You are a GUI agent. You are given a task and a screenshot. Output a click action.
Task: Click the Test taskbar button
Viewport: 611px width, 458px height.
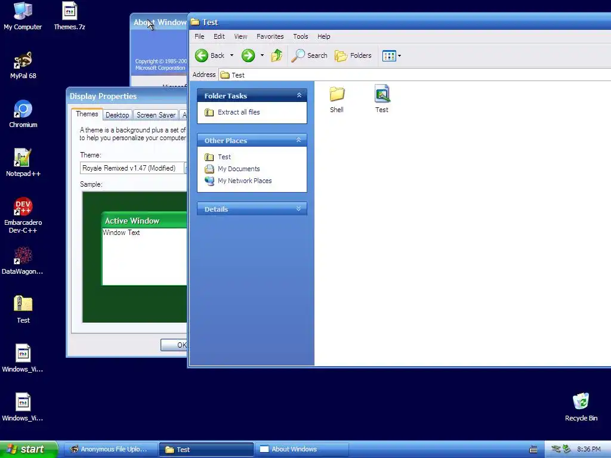(x=206, y=450)
